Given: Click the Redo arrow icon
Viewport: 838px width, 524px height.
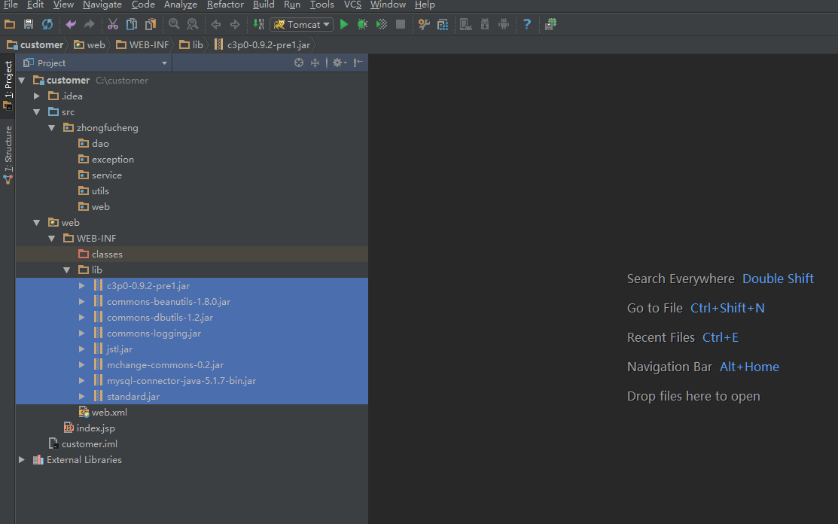Looking at the screenshot, I should pyautogui.click(x=90, y=25).
